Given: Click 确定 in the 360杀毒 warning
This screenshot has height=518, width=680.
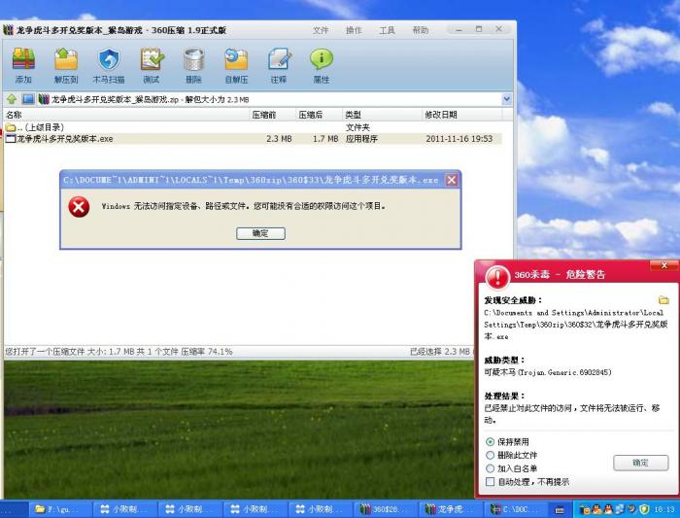Looking at the screenshot, I should (640, 463).
